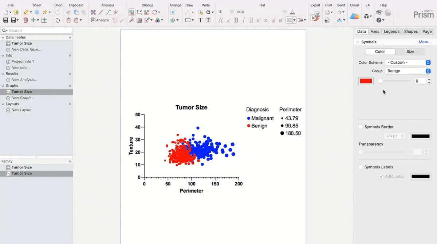
Task: Open the Color Scheme dropdown
Action: [x=408, y=62]
